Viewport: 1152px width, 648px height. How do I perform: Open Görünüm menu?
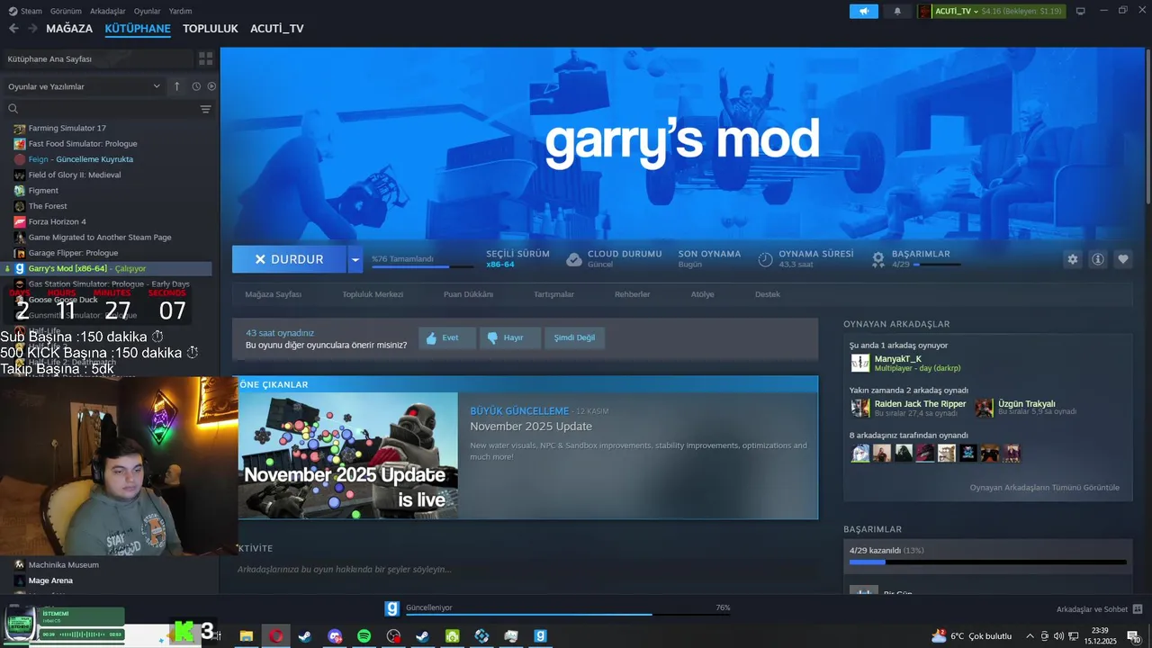[66, 11]
